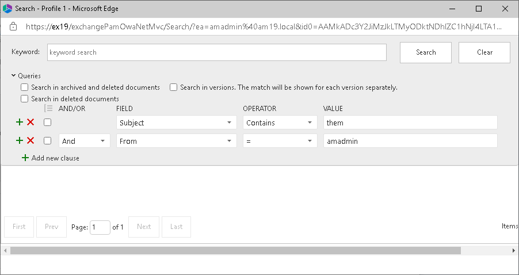Click the Add new clause plus icon

[x=25, y=158]
